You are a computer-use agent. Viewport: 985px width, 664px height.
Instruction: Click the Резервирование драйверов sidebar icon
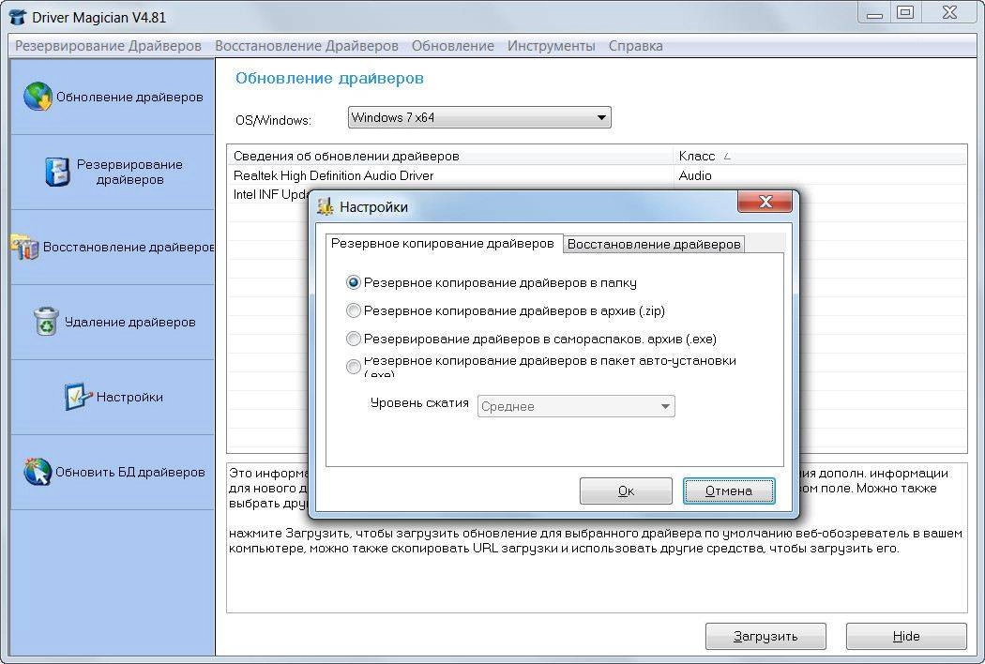[x=57, y=172]
